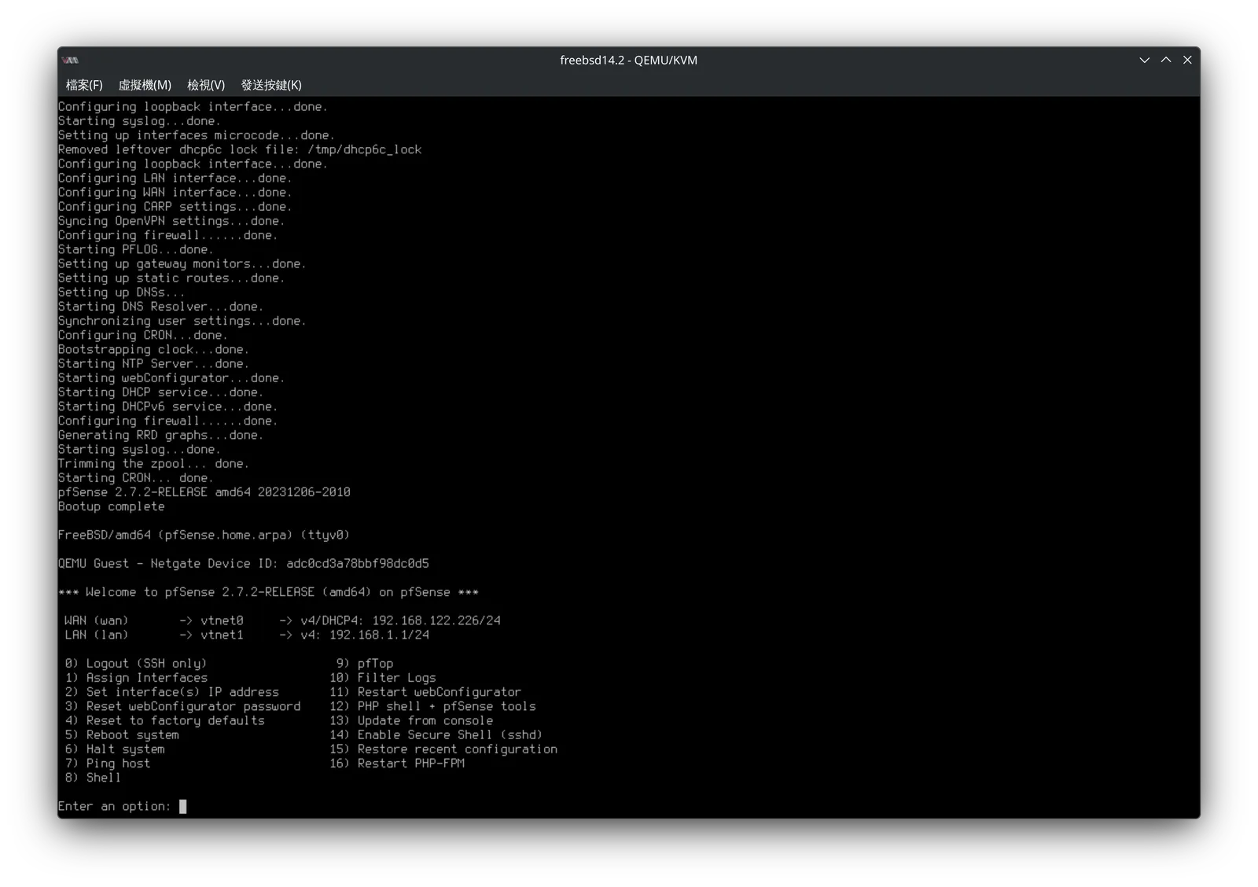The image size is (1258, 887).
Task: Click '5) Reboot system' line
Action: 122,734
